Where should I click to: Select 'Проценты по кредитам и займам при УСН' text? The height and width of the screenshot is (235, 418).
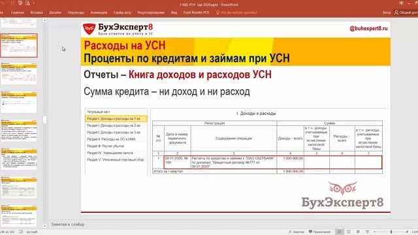(187, 58)
